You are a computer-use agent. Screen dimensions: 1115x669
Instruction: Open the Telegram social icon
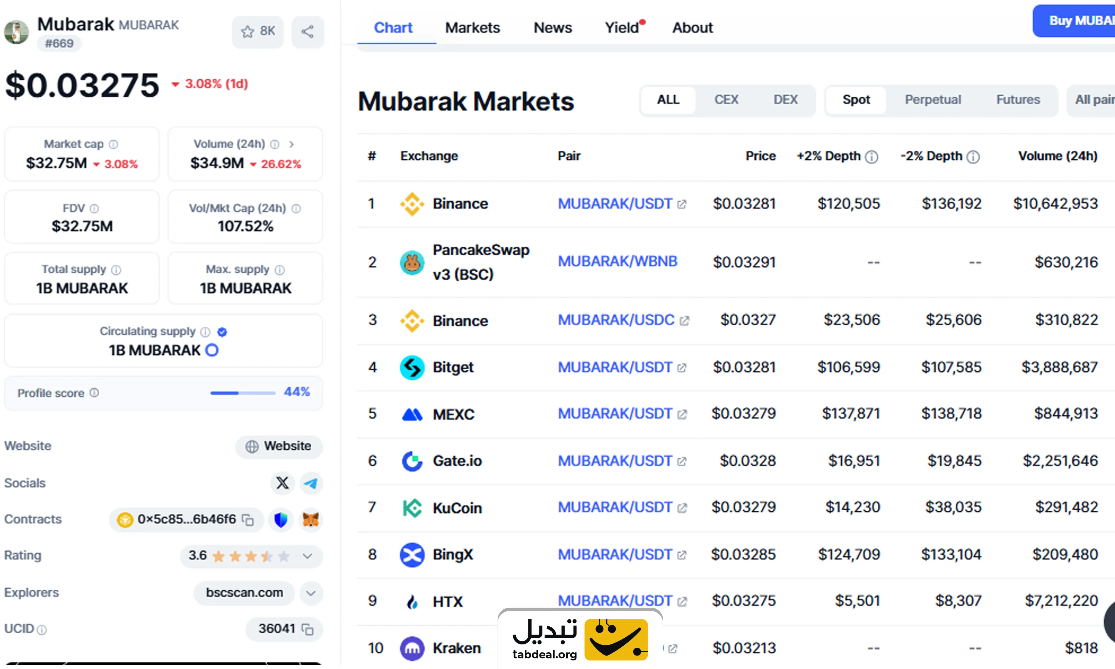tap(311, 483)
